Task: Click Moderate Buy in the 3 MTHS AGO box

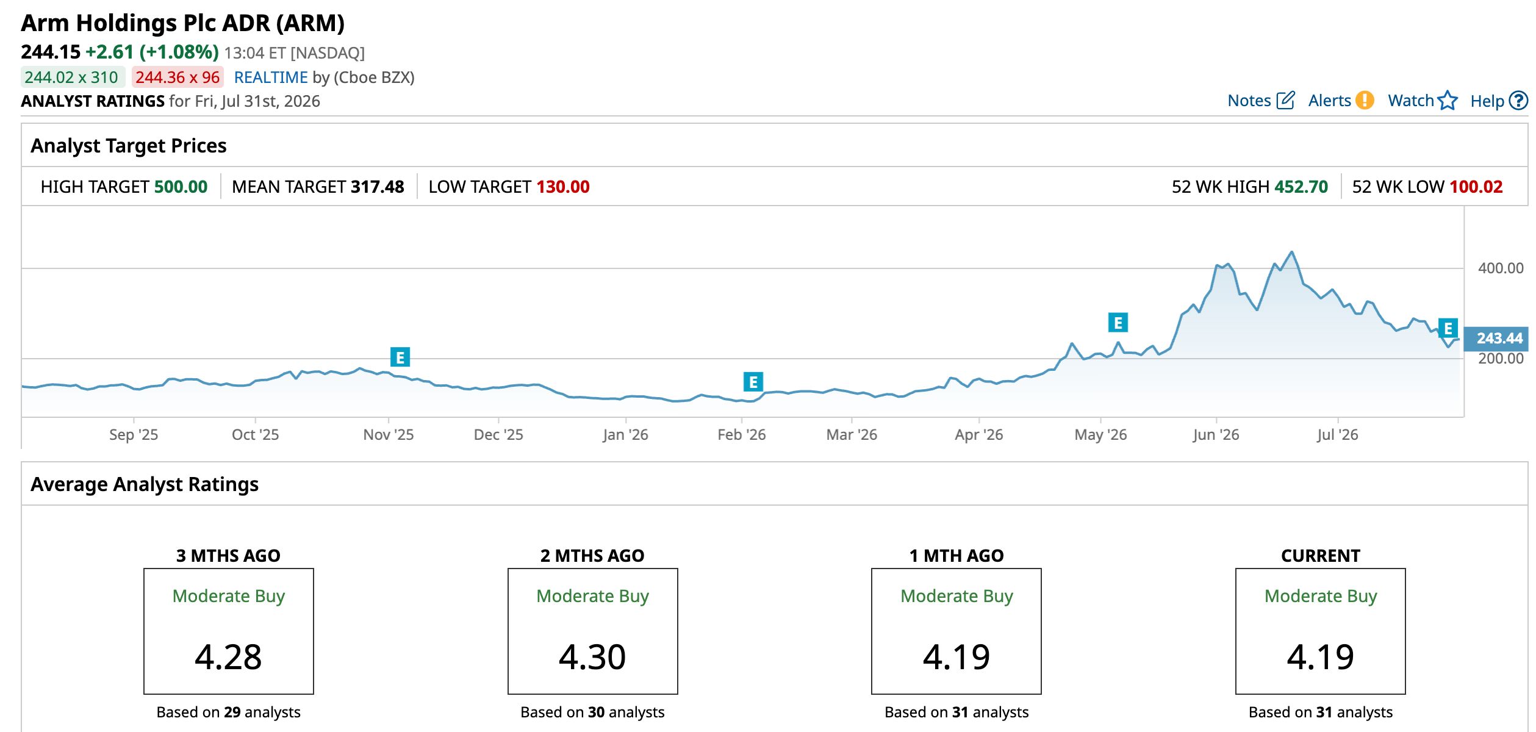Action: tap(229, 596)
